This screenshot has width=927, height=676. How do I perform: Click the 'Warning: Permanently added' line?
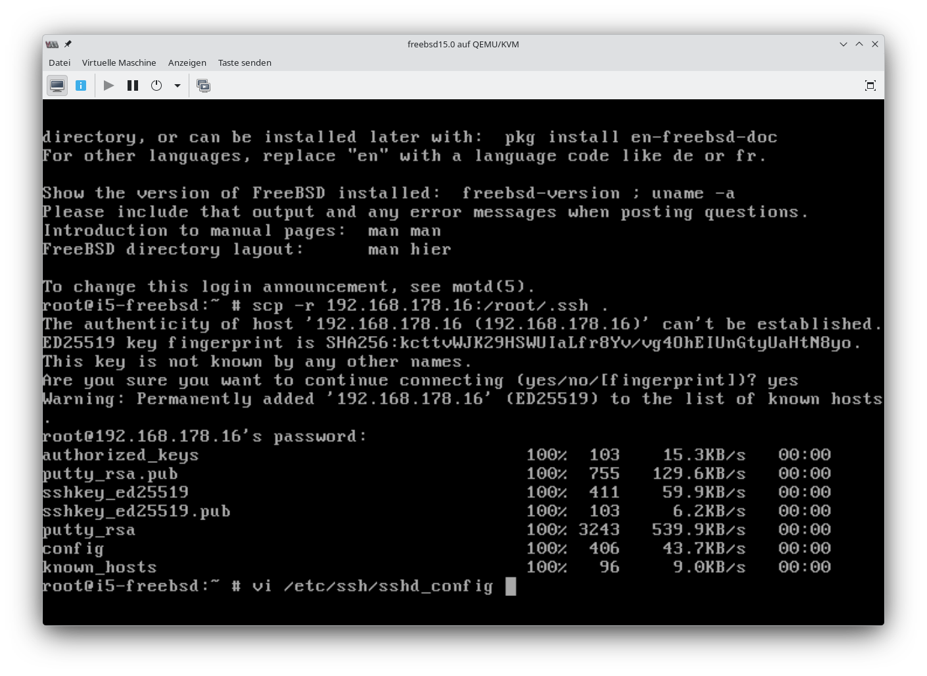coord(462,399)
